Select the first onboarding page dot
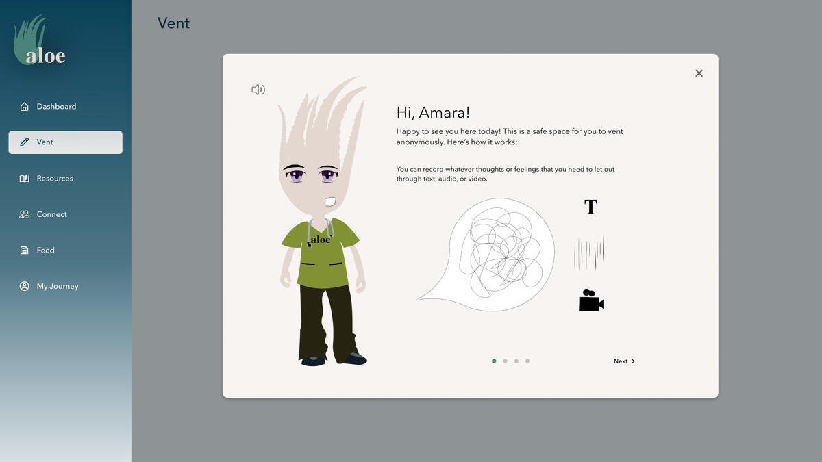The width and height of the screenshot is (822, 462). (x=494, y=361)
